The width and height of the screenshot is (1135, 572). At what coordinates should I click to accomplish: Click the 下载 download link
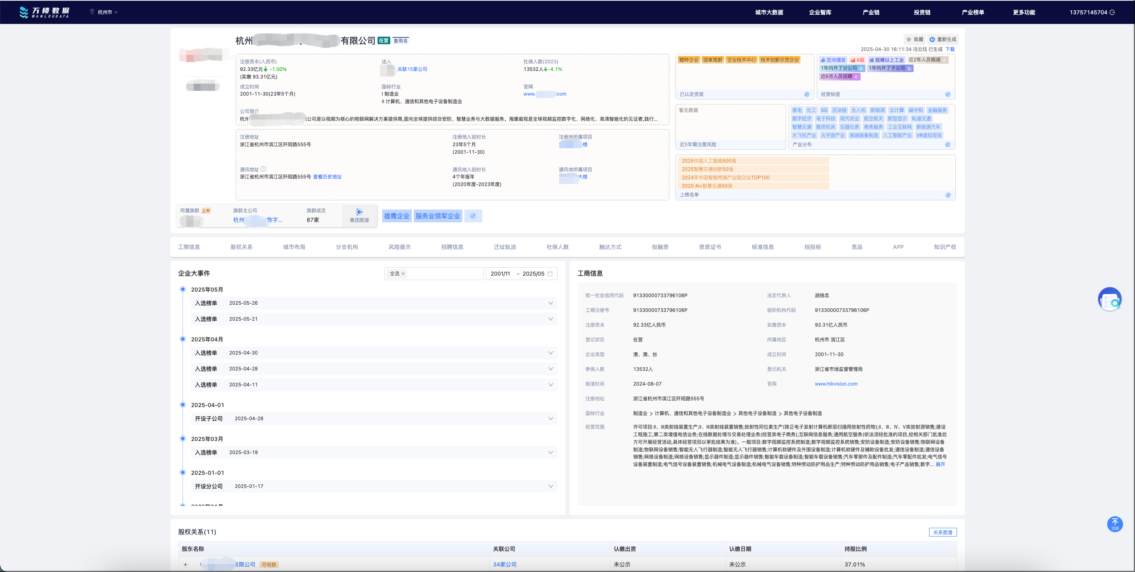(949, 49)
